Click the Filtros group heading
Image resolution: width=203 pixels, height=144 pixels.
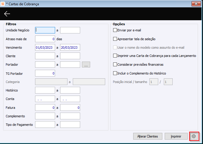click(11, 24)
